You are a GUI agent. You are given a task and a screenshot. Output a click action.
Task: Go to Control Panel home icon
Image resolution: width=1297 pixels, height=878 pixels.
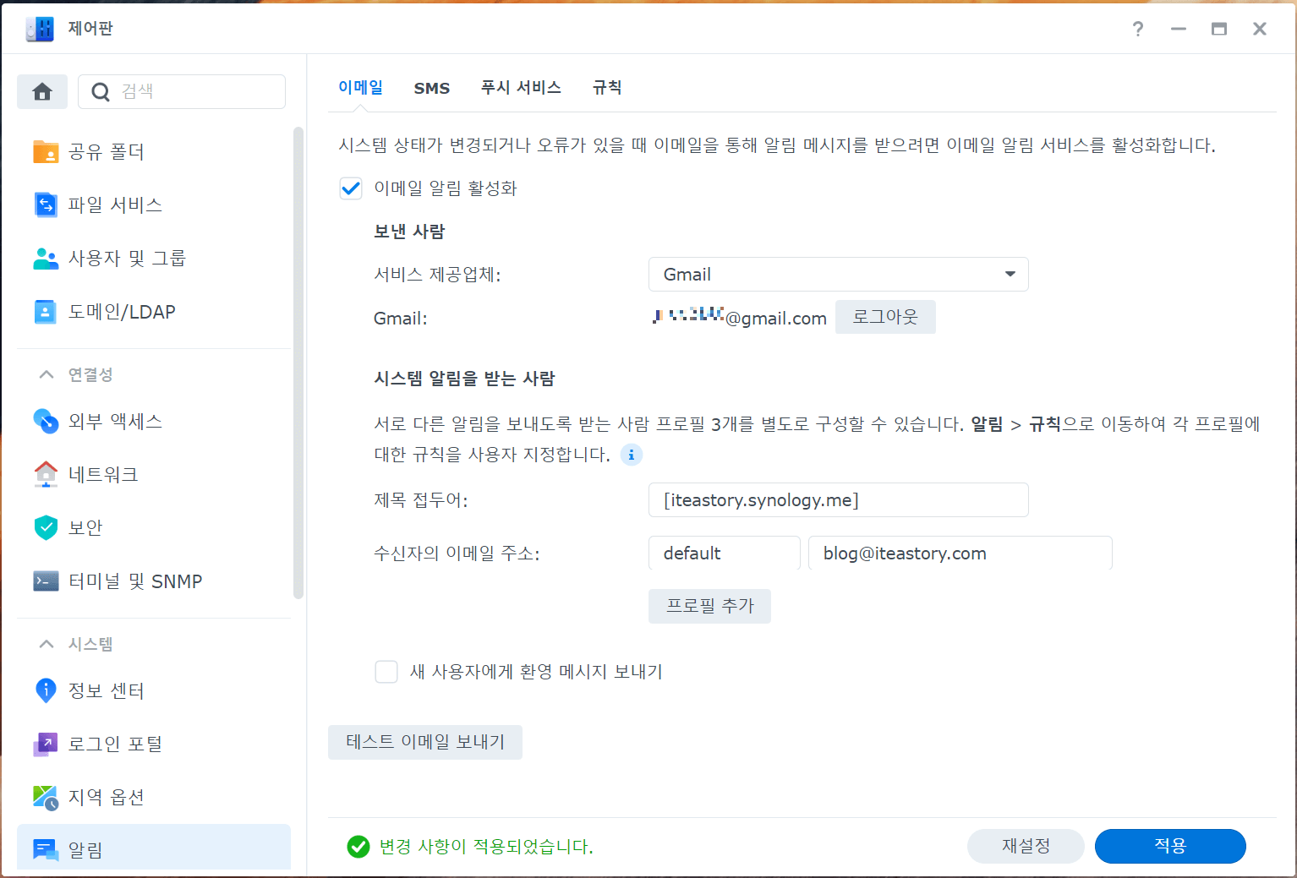(x=42, y=91)
